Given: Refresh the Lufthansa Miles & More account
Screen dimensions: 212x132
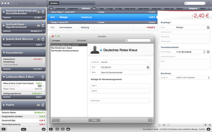Looking at the screenshot, I should [x=43, y=77].
